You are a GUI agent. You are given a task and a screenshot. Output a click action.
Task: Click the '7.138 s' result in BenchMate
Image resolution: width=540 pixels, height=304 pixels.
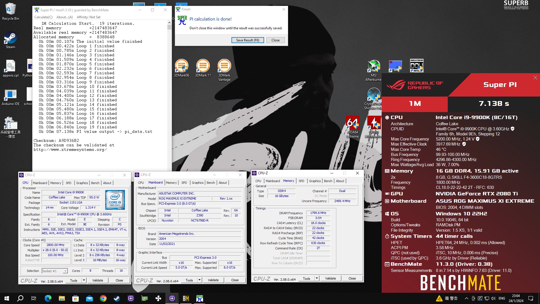pos(494,104)
